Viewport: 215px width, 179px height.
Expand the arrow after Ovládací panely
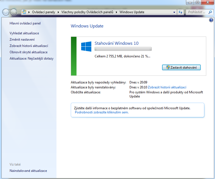[58, 12]
